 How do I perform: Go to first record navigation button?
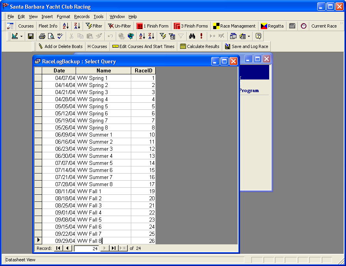coord(58,248)
